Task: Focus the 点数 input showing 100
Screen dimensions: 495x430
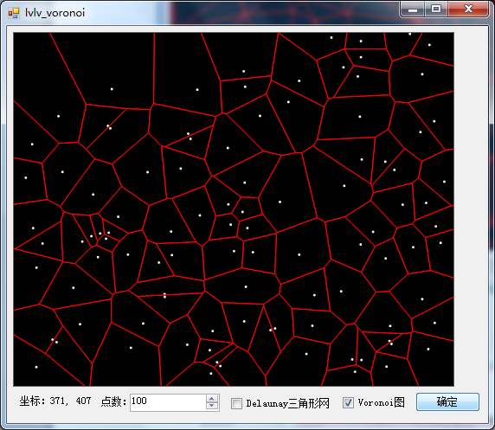Action: [174, 402]
